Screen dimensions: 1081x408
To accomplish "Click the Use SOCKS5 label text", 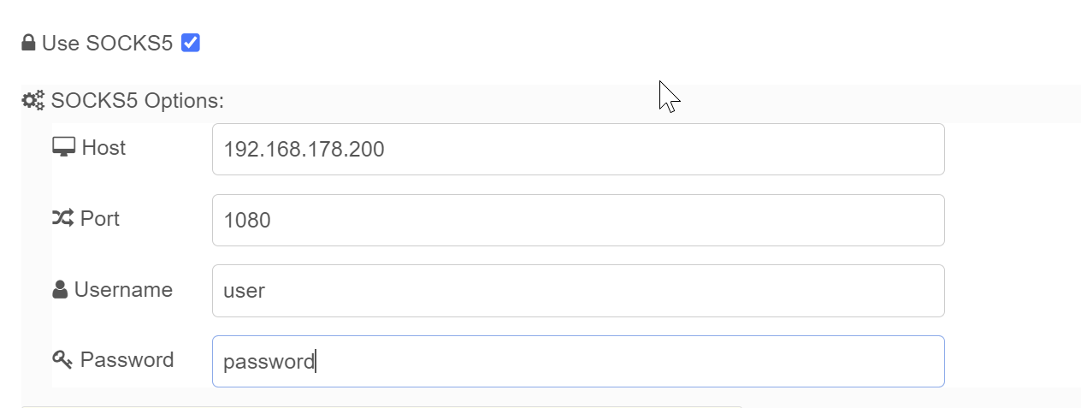I will [108, 44].
